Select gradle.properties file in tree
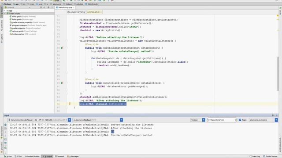The image size is (282, 158). tap(25, 28)
